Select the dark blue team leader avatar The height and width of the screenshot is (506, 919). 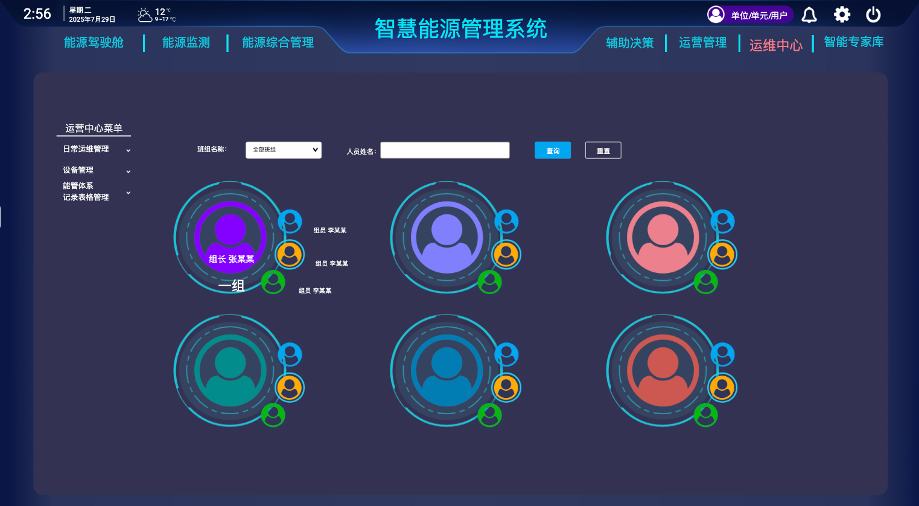[x=447, y=370]
